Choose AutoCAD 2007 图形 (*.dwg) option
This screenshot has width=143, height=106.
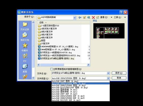[x=81, y=81]
